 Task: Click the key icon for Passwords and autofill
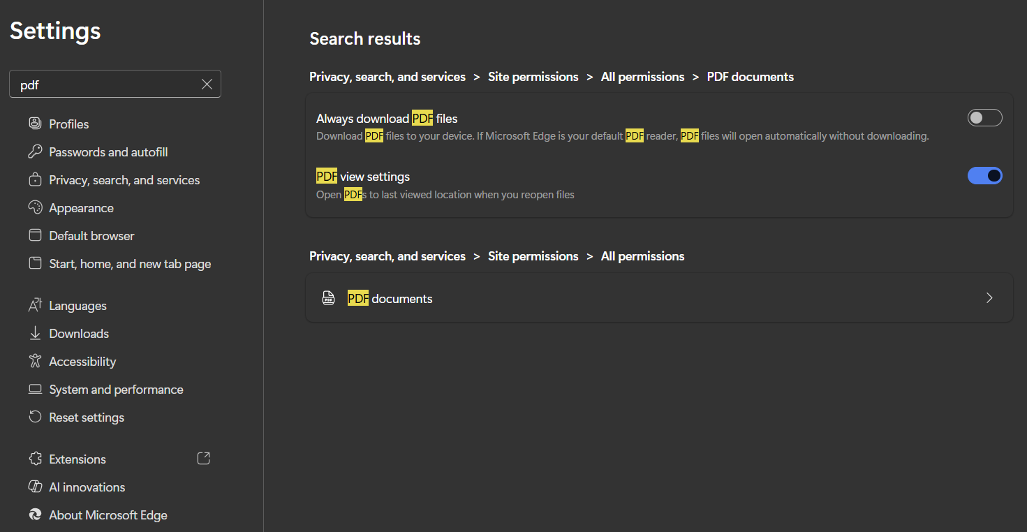click(35, 152)
